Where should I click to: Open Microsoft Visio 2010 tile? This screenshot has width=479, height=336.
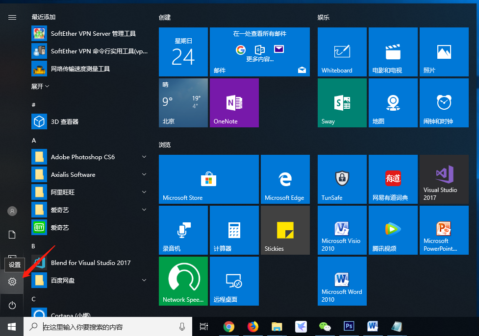click(342, 230)
